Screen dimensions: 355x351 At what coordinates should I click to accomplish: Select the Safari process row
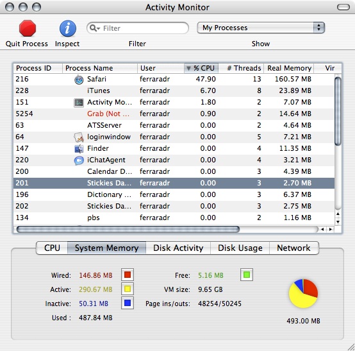[x=174, y=79]
